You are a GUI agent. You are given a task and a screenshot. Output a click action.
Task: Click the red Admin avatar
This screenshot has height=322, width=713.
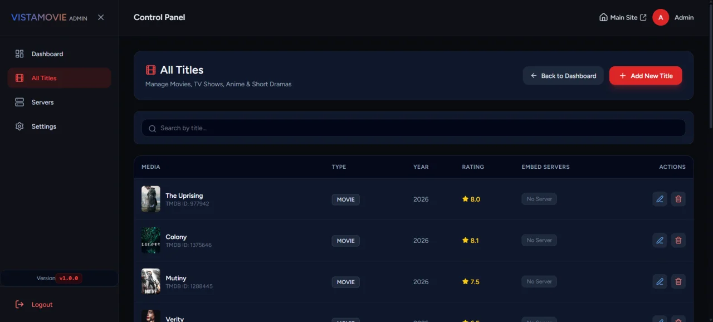click(661, 17)
